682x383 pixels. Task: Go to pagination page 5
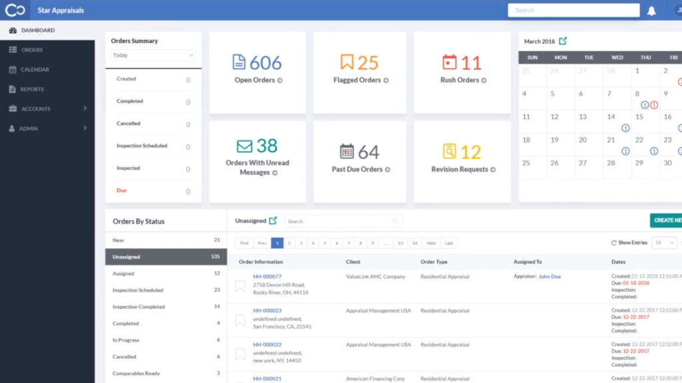click(x=325, y=243)
